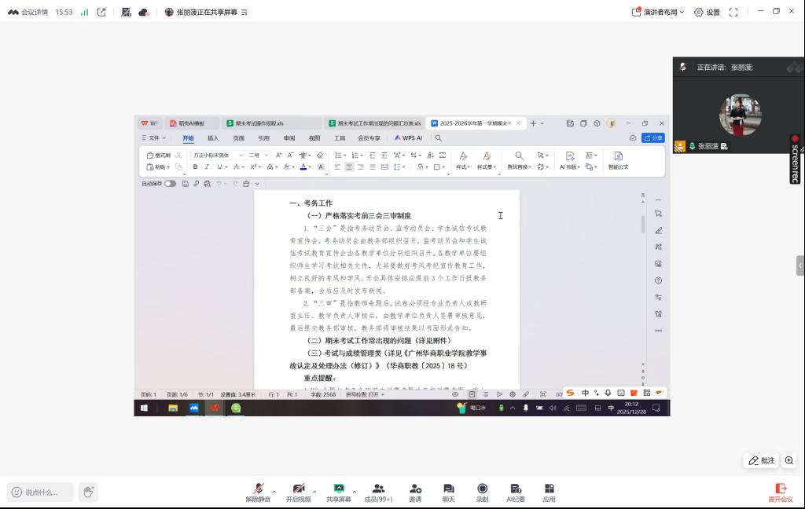Open the AI纪要 summary tool
Image resolution: width=805 pixels, height=509 pixels.
[x=516, y=490]
